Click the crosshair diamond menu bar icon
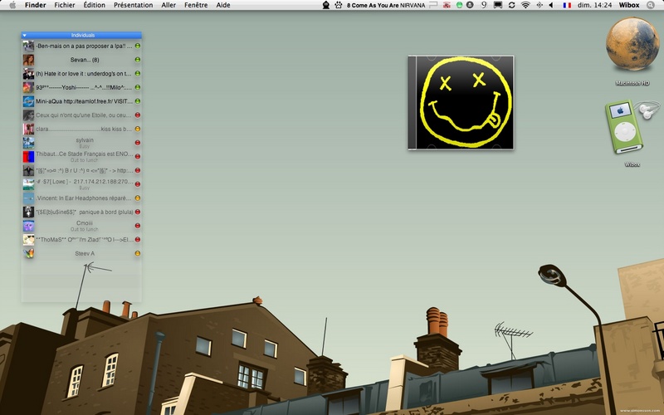 [x=539, y=5]
